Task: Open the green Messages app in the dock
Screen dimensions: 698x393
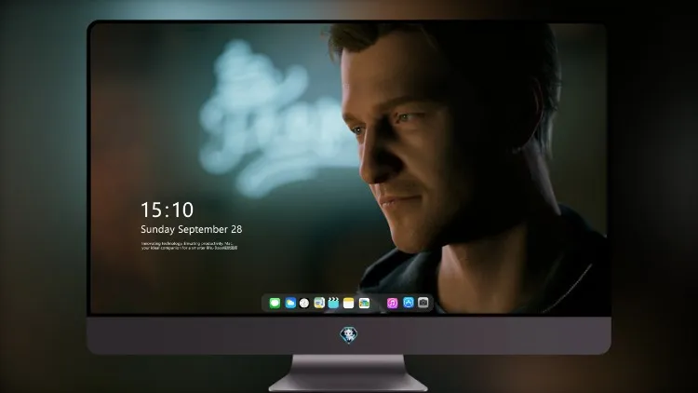Action: pos(275,304)
